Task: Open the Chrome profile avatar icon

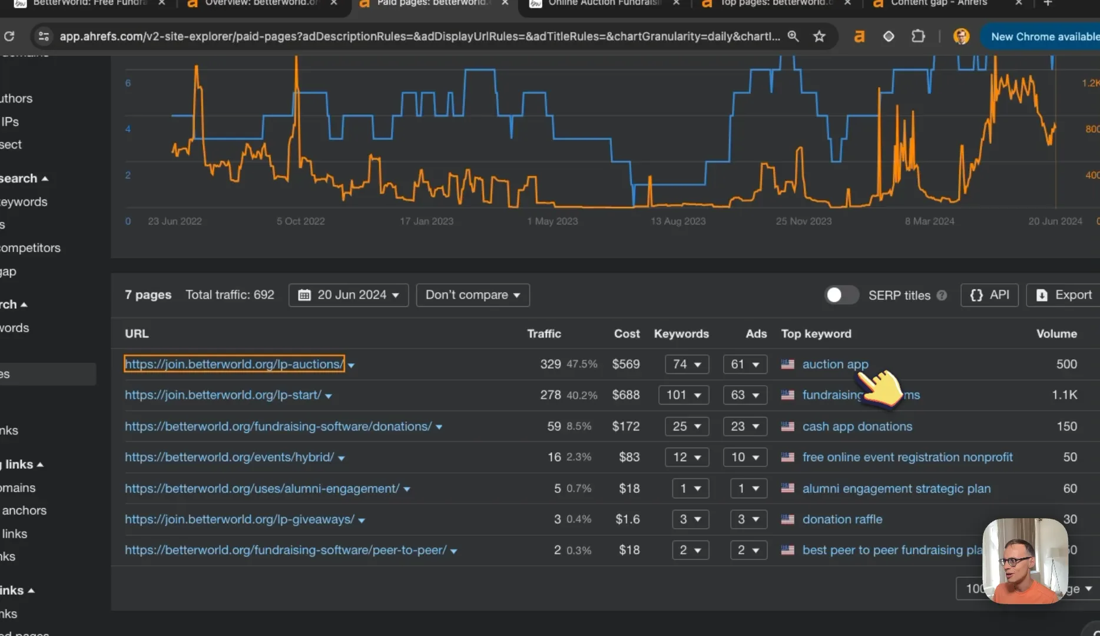Action: coord(961,37)
